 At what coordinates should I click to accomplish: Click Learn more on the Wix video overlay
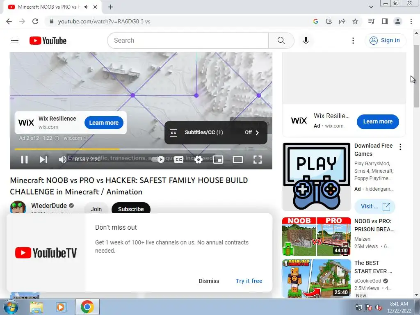(x=104, y=123)
